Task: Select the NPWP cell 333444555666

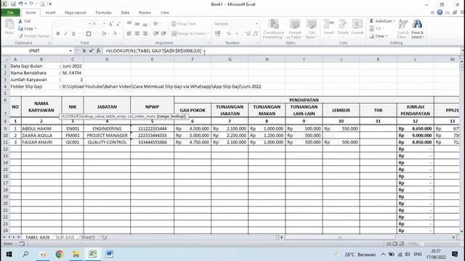Action: tap(152, 142)
